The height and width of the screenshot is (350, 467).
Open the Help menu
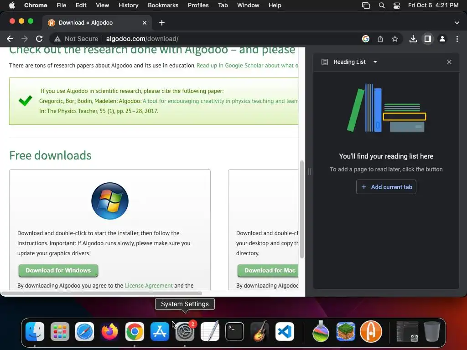pos(275,5)
